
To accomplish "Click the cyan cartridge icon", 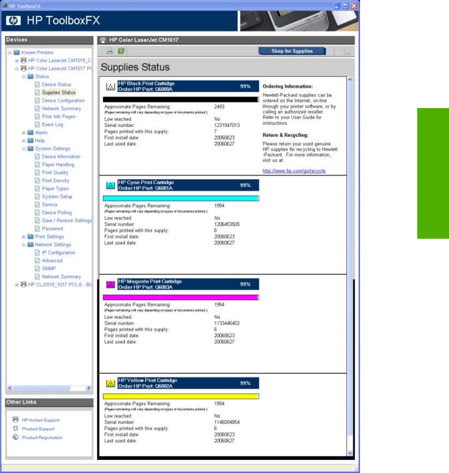I will (x=110, y=186).
